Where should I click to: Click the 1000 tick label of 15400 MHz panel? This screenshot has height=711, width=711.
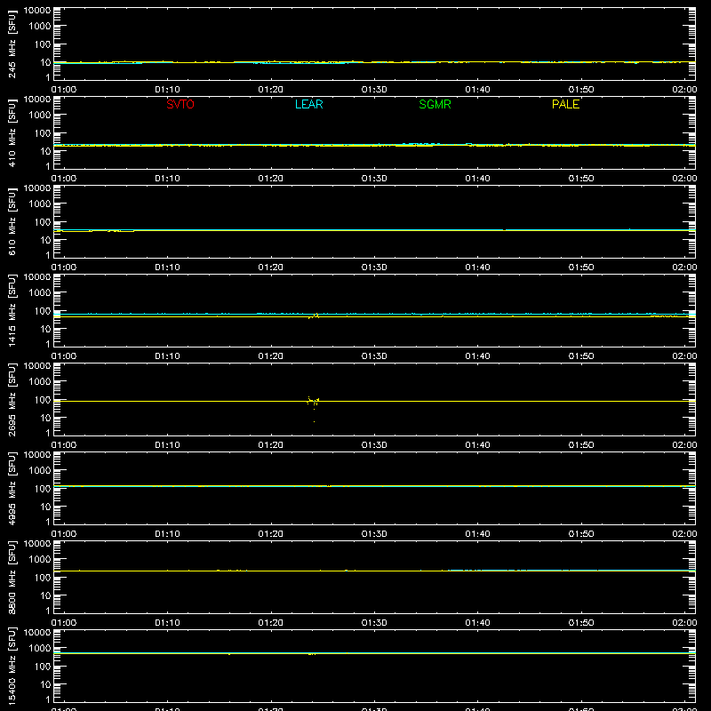(40, 649)
